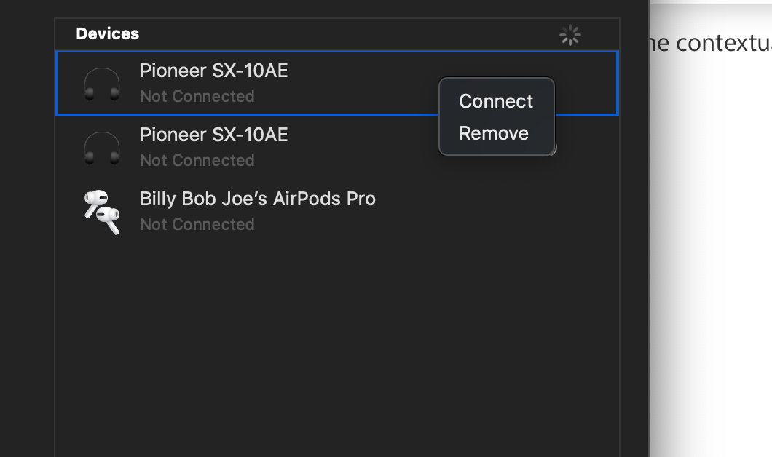Click Not Connected status of unhighlighted Pioneer device

(x=197, y=160)
